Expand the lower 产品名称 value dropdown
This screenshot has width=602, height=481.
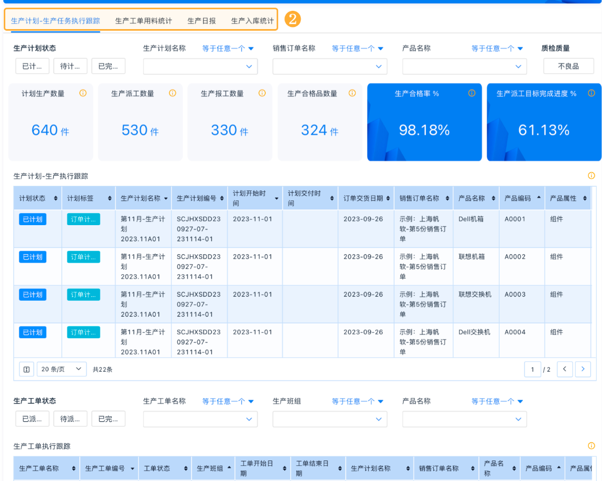tap(465, 419)
